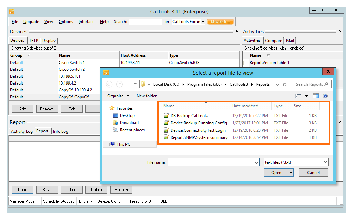Click the CatTools icon in the title bar
353x220 pixels.
tap(11, 10)
